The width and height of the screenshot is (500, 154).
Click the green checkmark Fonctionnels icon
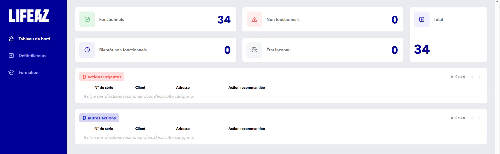click(87, 19)
